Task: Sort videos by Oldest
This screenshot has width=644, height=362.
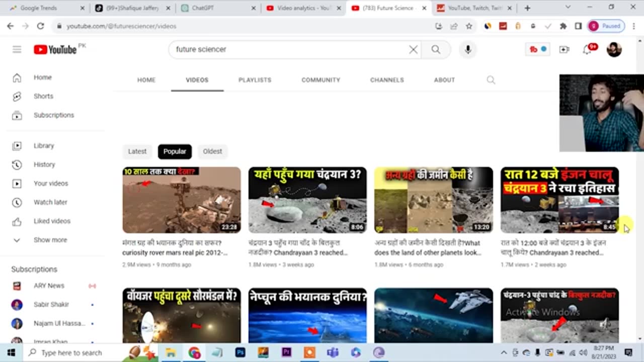Action: coord(212,151)
